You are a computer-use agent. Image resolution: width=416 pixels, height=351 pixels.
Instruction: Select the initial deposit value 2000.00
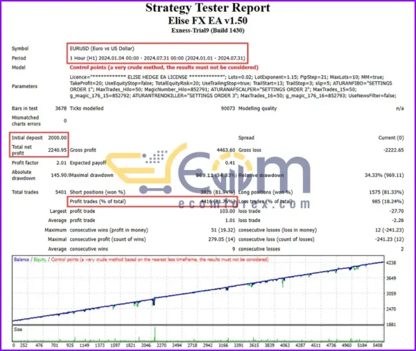pyautogui.click(x=58, y=138)
